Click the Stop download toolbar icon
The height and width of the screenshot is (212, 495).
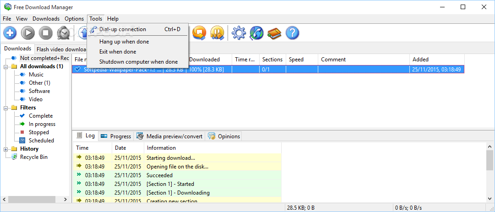click(x=46, y=33)
